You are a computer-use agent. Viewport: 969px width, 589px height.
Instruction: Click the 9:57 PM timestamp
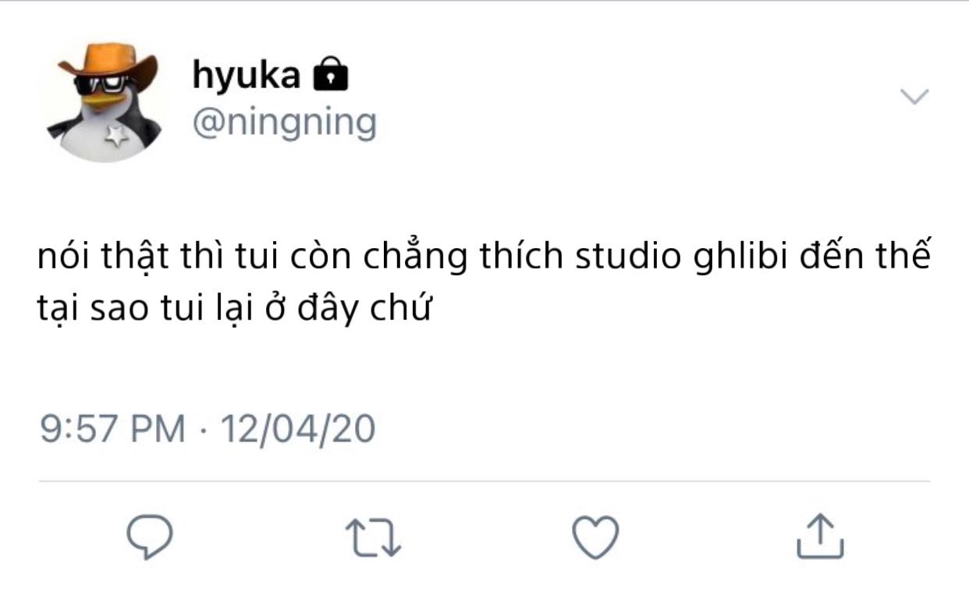pos(113,429)
